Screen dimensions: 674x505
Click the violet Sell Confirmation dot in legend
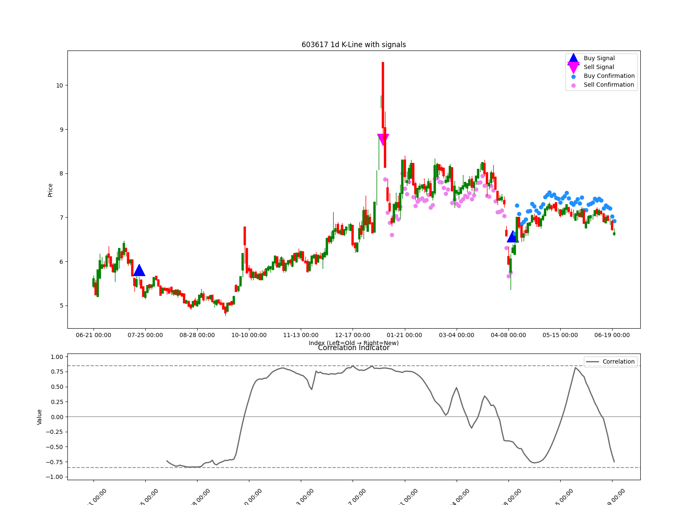click(573, 85)
